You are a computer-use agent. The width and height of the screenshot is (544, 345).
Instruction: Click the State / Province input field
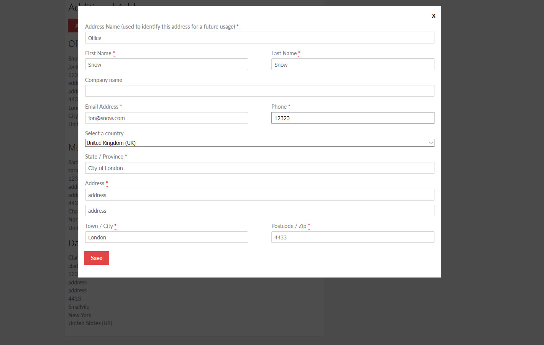[259, 168]
